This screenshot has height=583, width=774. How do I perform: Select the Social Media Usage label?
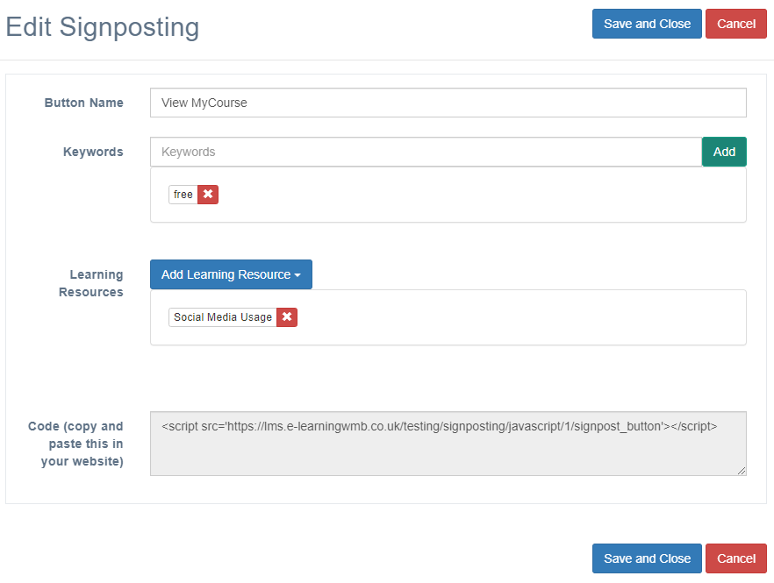click(223, 317)
